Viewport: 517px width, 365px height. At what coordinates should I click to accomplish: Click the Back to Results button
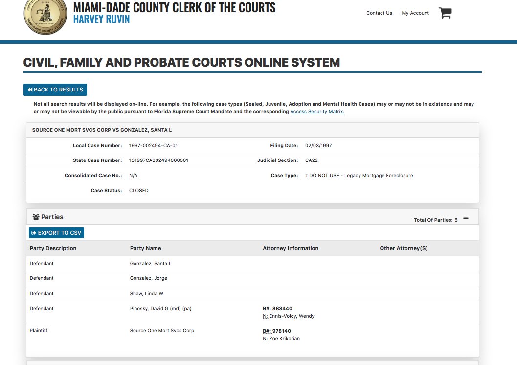click(55, 90)
